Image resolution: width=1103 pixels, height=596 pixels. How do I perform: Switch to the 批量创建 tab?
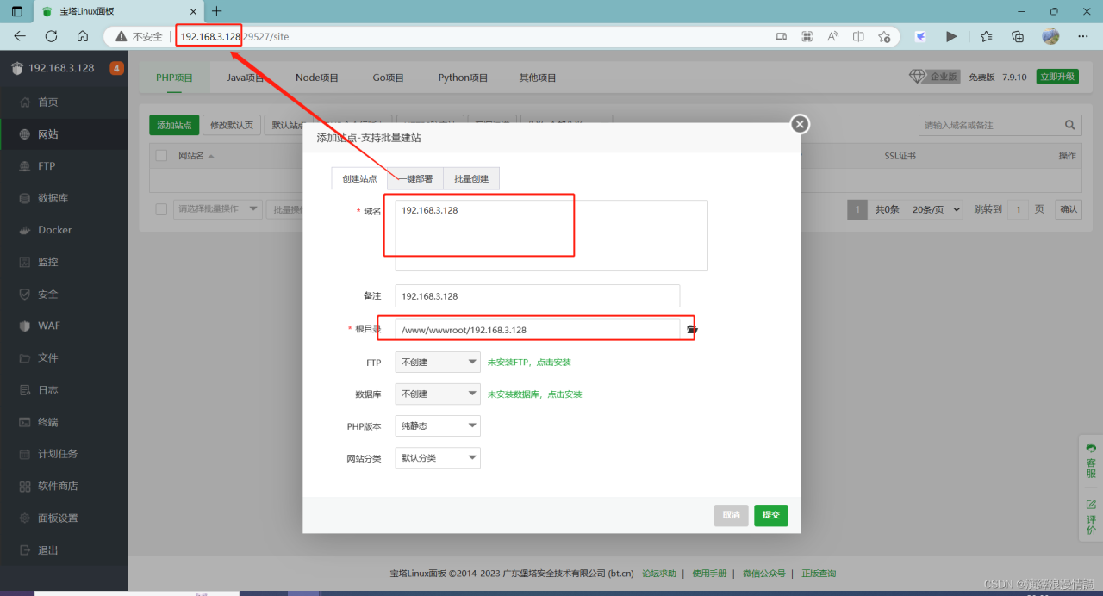pyautogui.click(x=471, y=178)
